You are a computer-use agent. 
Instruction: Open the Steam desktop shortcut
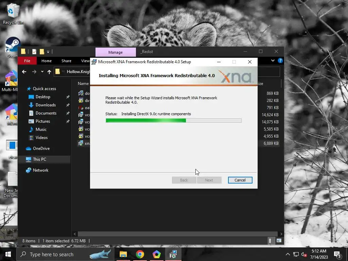[x=13, y=48]
